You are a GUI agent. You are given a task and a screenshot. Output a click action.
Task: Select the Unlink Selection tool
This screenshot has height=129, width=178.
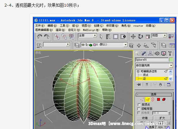pyautogui.click(x=64, y=37)
